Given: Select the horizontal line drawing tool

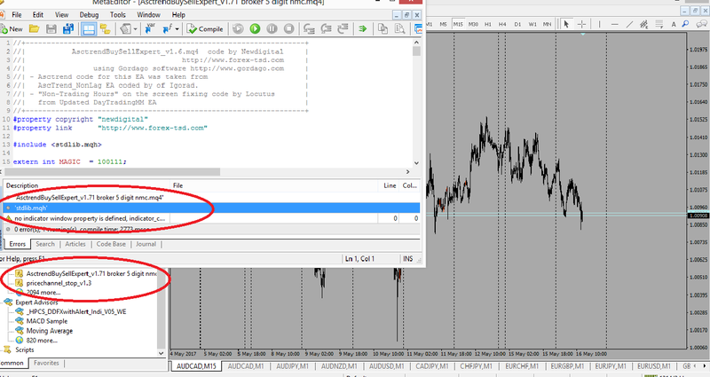Looking at the screenshot, I should click(x=614, y=24).
